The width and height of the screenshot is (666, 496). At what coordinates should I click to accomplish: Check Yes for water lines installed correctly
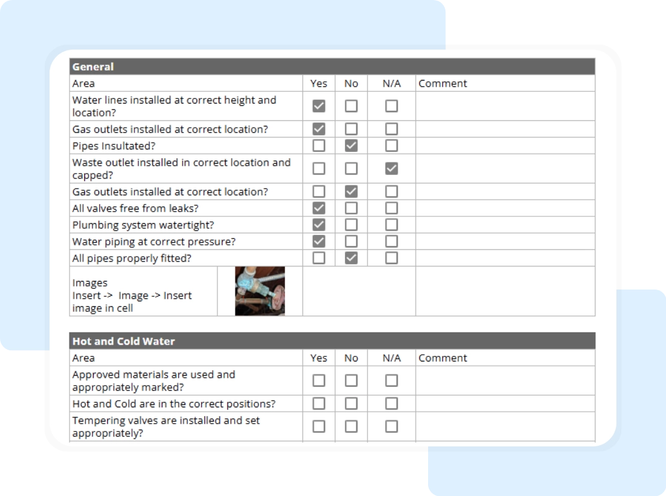318,106
